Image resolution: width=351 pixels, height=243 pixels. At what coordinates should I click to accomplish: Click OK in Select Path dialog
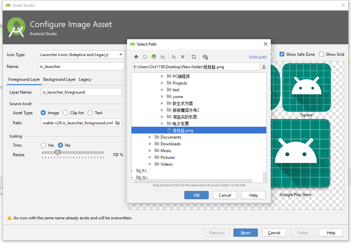pos(197,195)
